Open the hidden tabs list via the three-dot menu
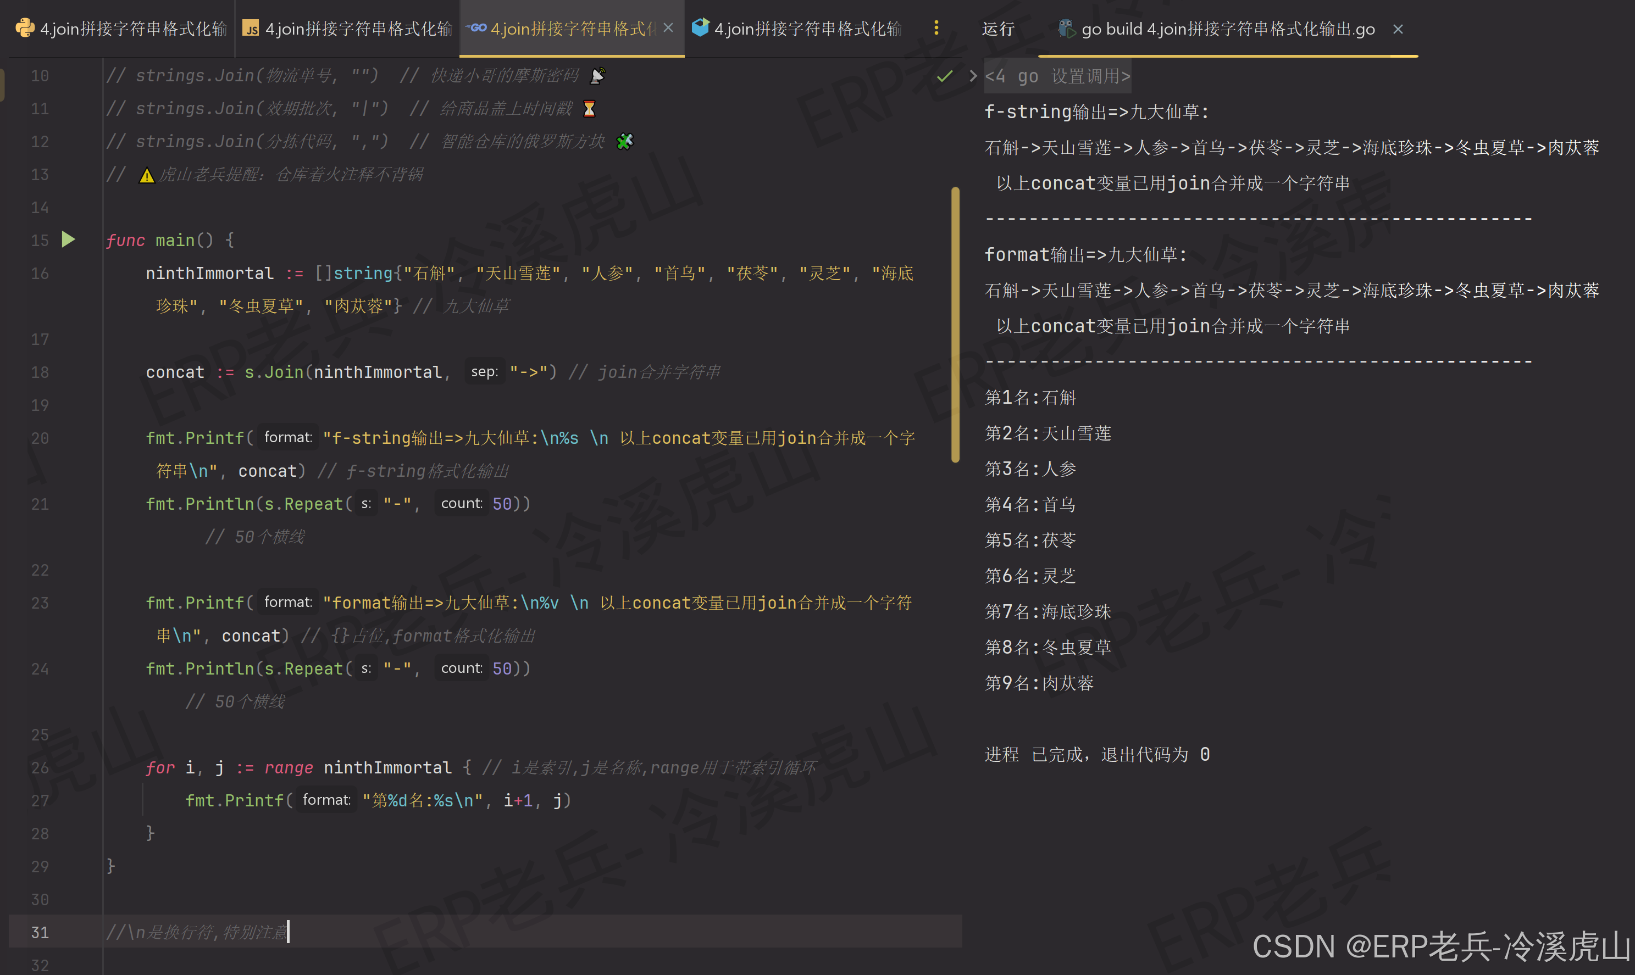 936,28
